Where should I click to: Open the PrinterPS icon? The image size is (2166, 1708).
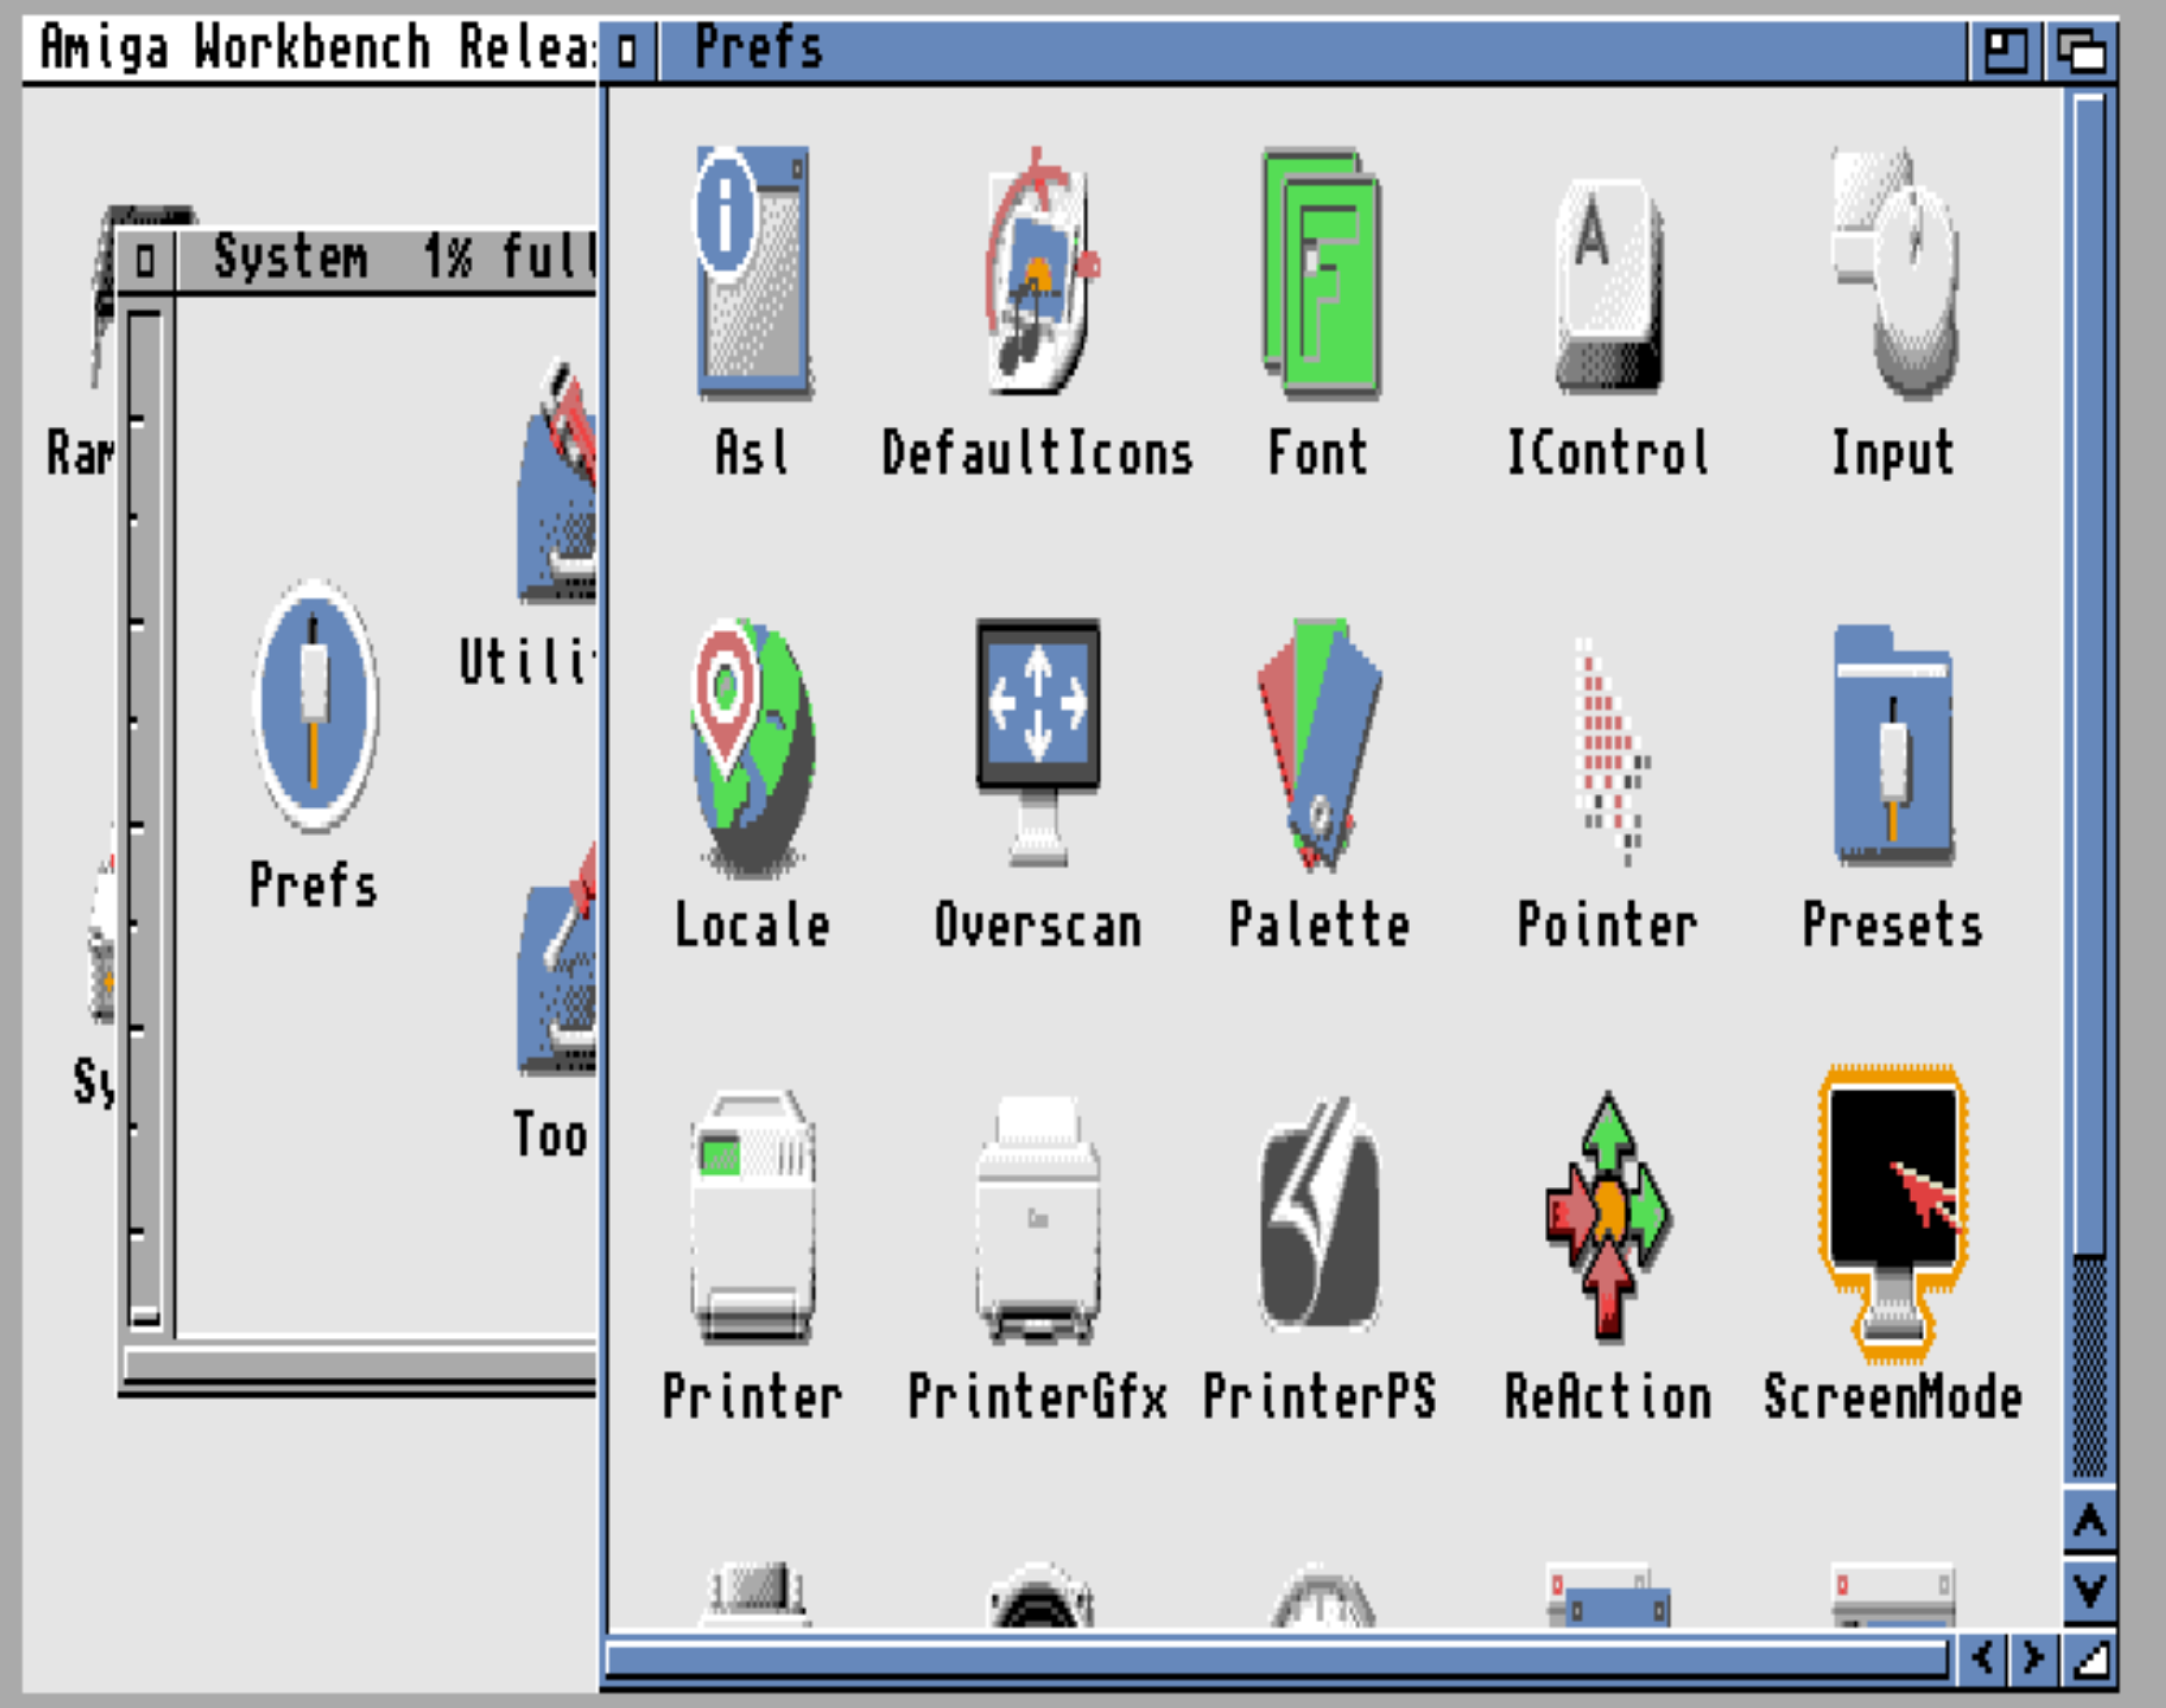tap(1320, 1216)
